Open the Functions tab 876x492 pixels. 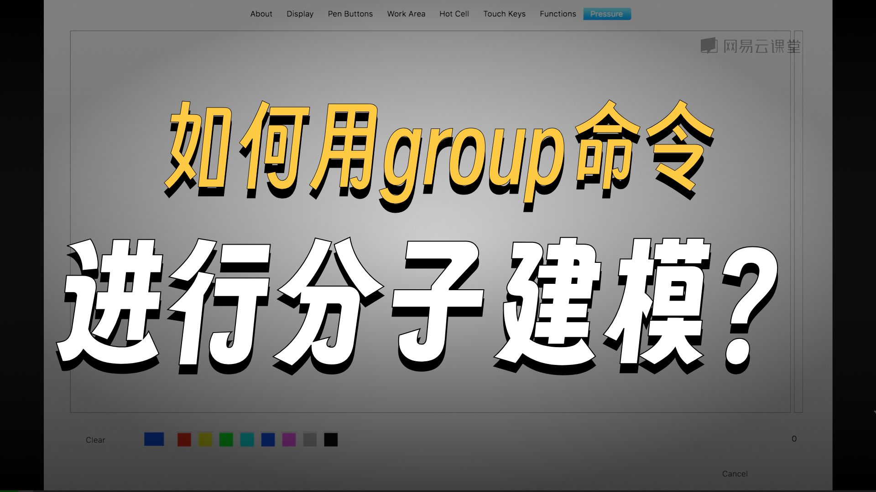click(x=558, y=14)
